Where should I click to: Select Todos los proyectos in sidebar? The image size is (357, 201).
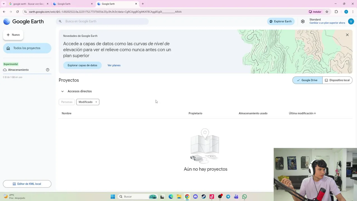pyautogui.click(x=27, y=48)
